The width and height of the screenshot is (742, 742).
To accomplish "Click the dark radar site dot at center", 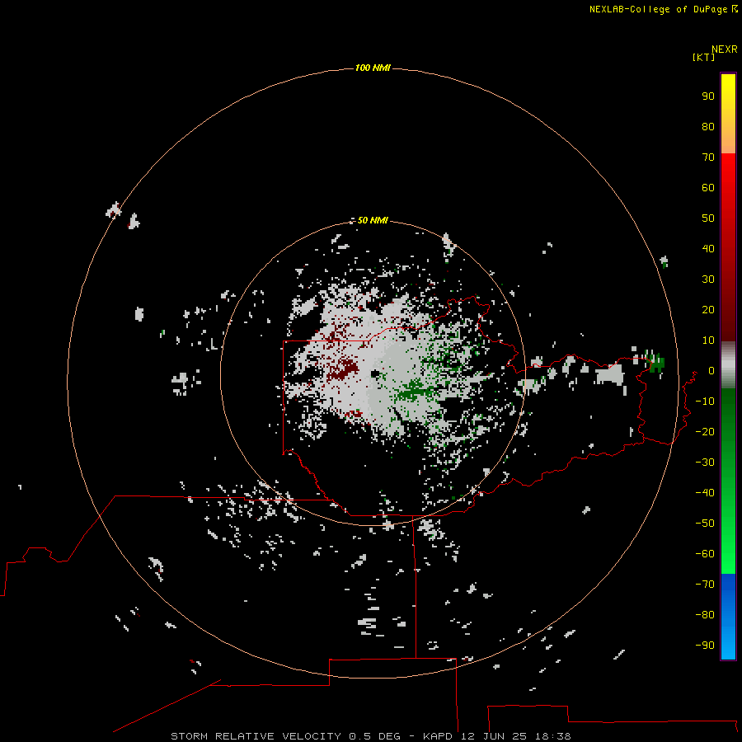I will tap(376, 375).
